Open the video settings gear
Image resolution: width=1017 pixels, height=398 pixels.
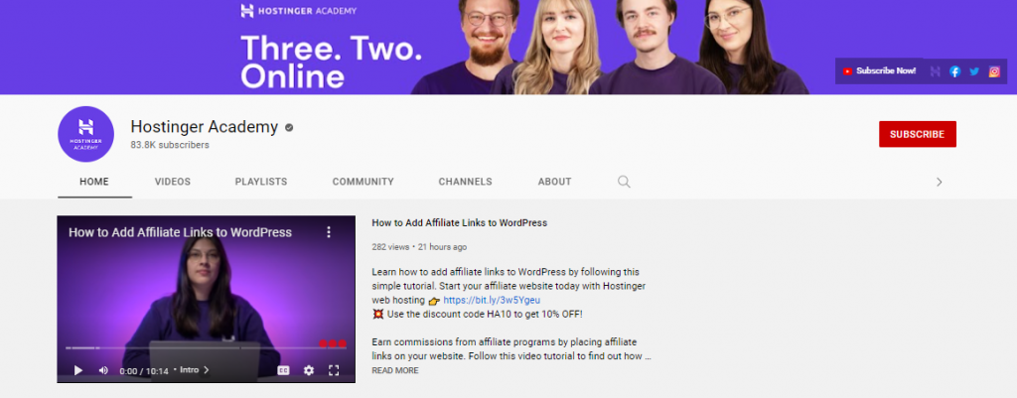309,370
